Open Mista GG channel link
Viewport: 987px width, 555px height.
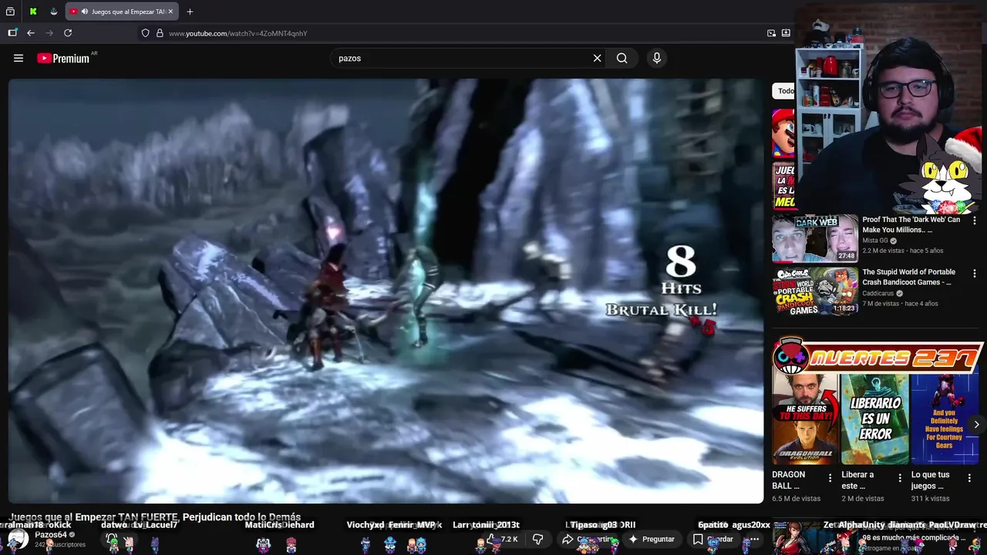875,240
